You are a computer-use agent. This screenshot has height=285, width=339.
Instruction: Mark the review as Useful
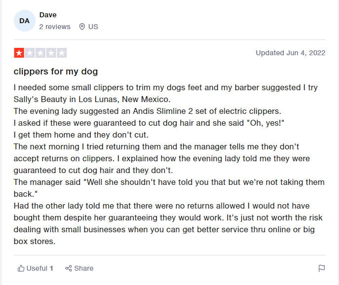(35, 268)
